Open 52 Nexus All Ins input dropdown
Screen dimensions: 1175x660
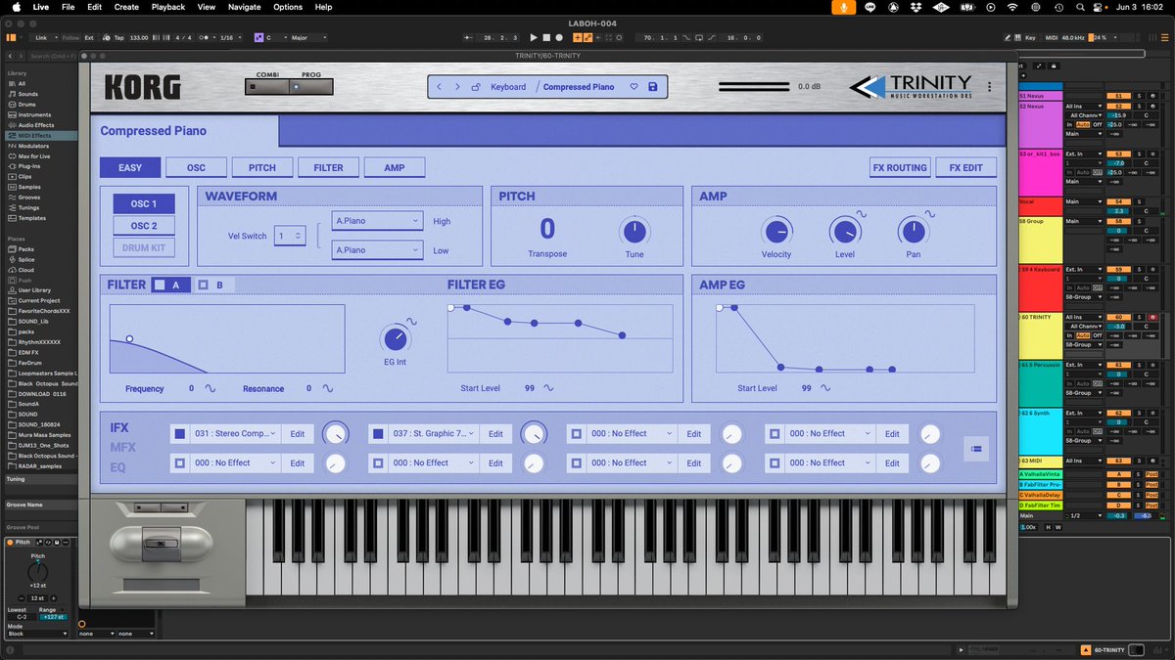(1084, 106)
